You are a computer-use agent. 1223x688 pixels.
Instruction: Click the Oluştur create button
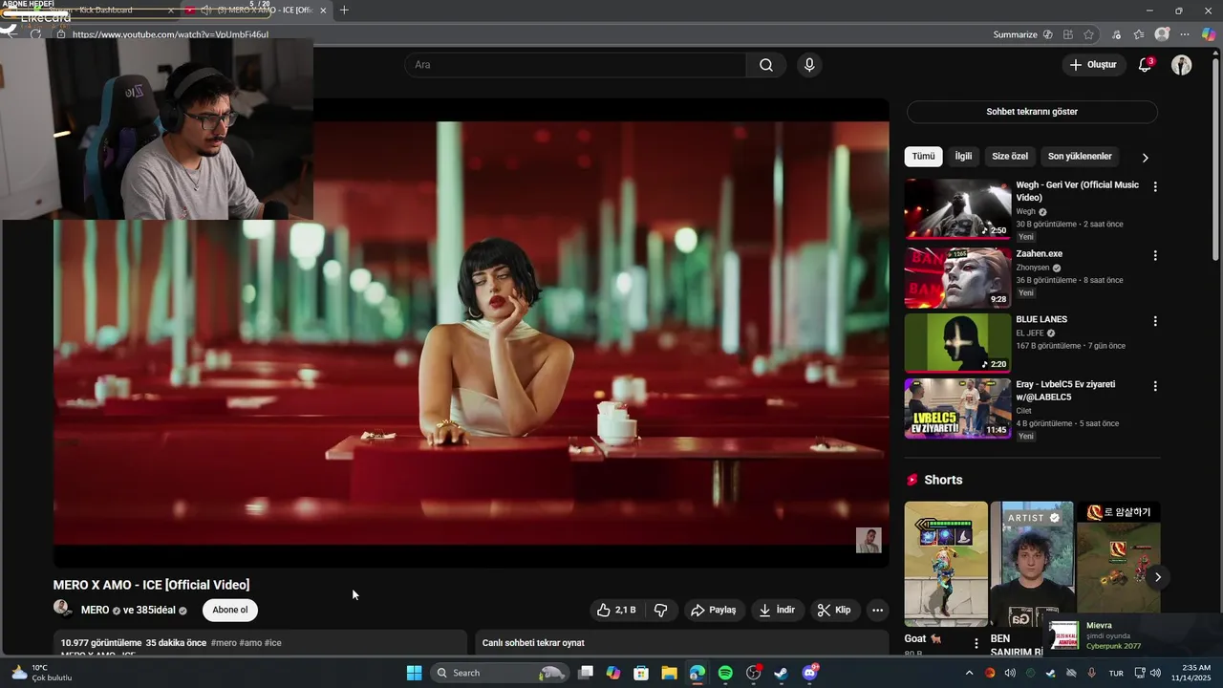1093,65
